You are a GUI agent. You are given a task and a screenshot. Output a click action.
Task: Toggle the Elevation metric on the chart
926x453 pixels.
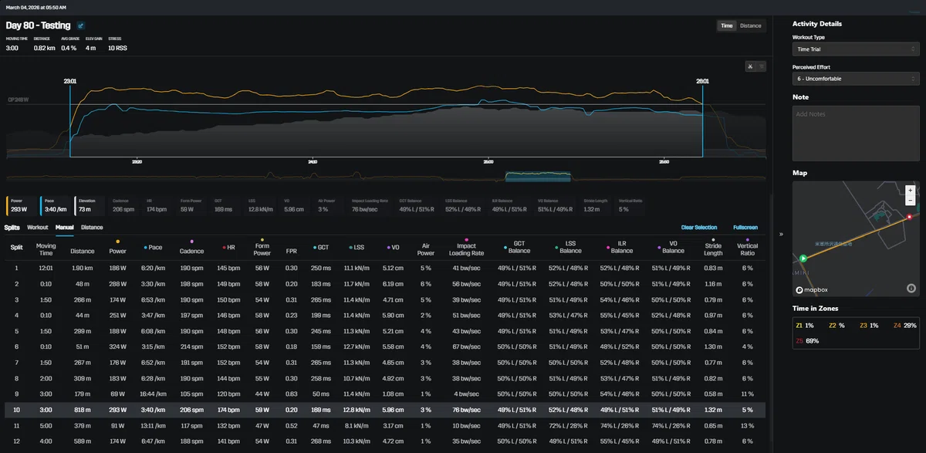pos(86,205)
